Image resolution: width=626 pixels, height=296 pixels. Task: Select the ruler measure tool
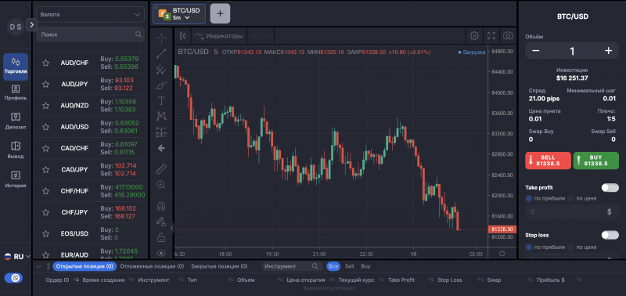(161, 169)
